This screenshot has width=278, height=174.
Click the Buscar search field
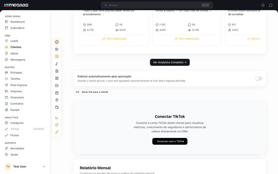[157, 5]
